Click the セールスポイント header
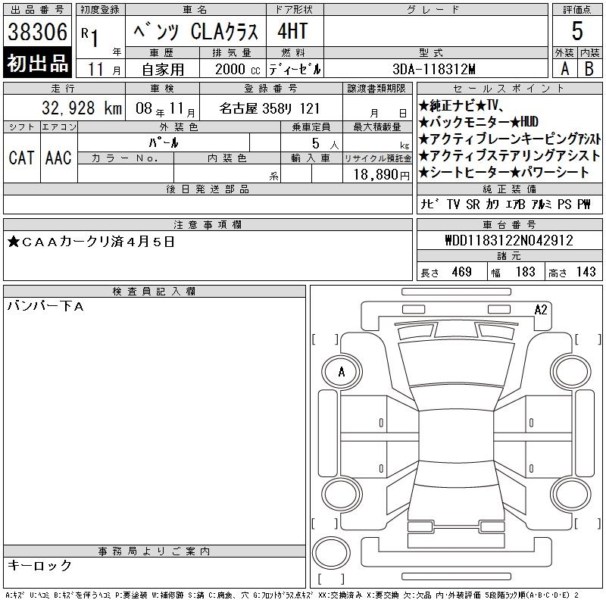The image size is (606, 606). [509, 89]
